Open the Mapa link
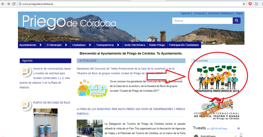The height and width of the screenshot is (137, 263). (239, 13)
